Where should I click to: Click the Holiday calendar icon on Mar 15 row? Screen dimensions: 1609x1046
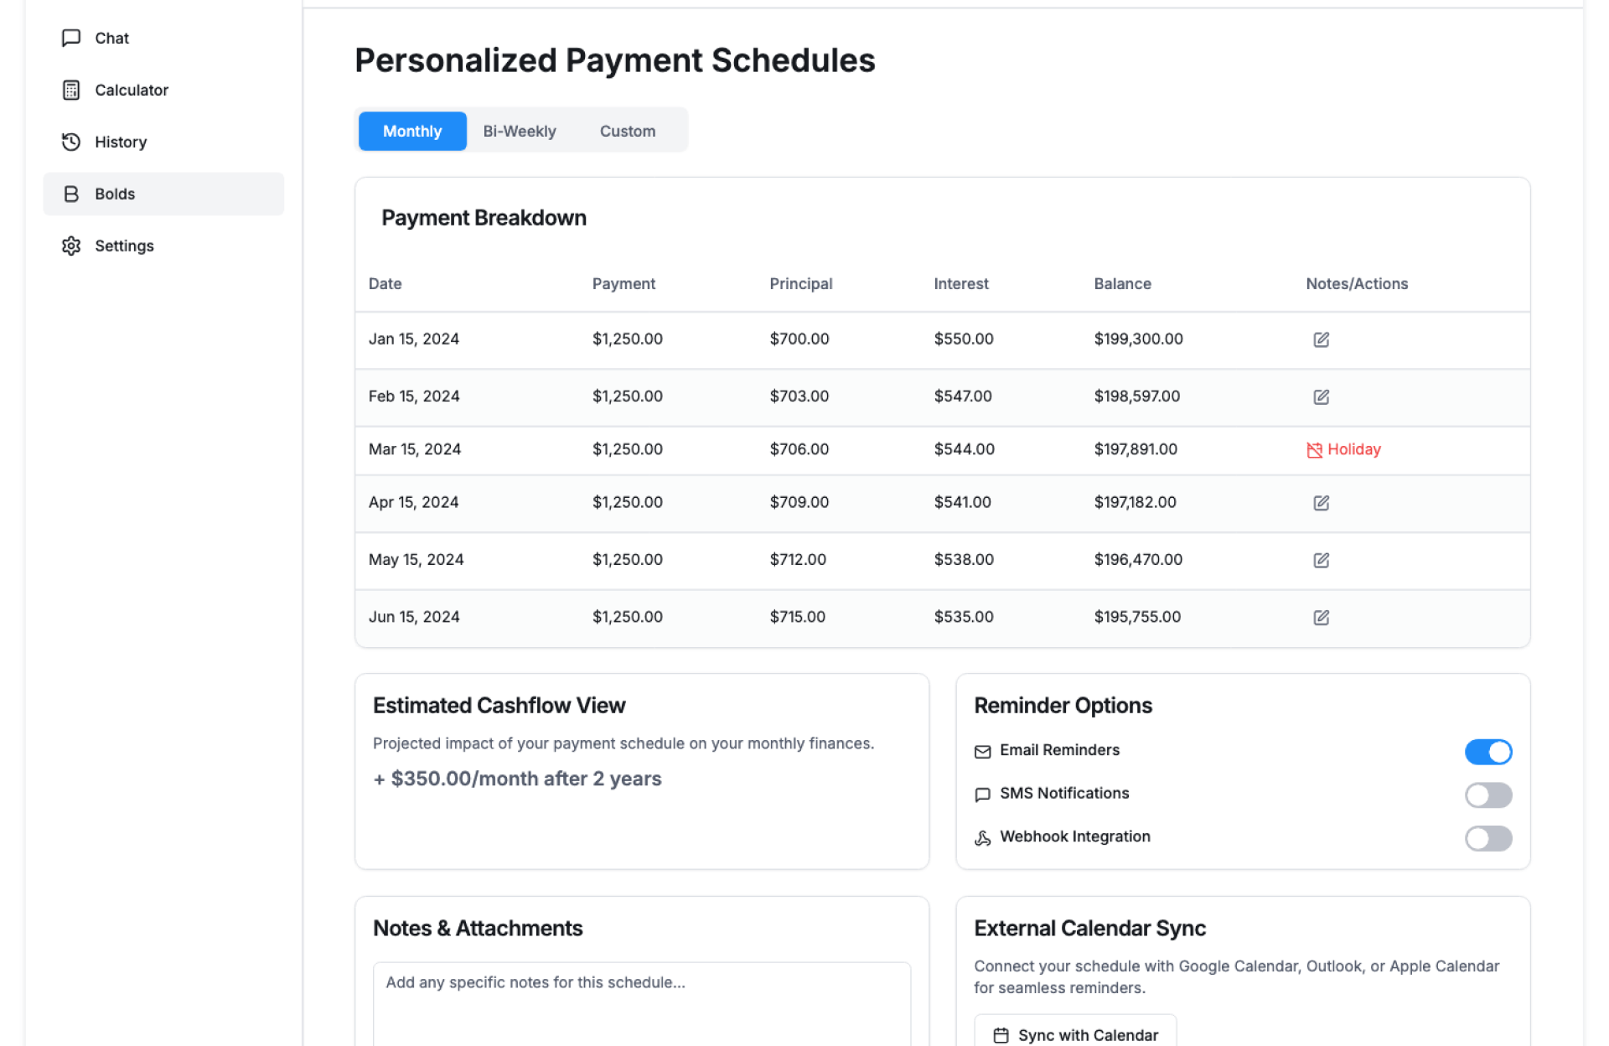(1314, 450)
